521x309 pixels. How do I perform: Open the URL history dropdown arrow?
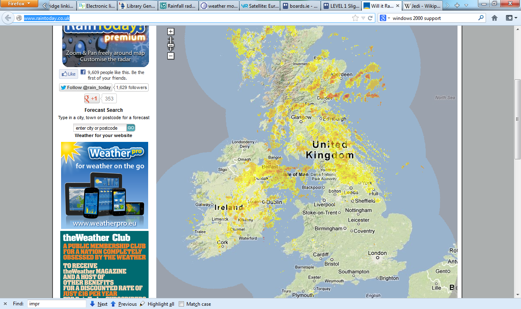(363, 18)
